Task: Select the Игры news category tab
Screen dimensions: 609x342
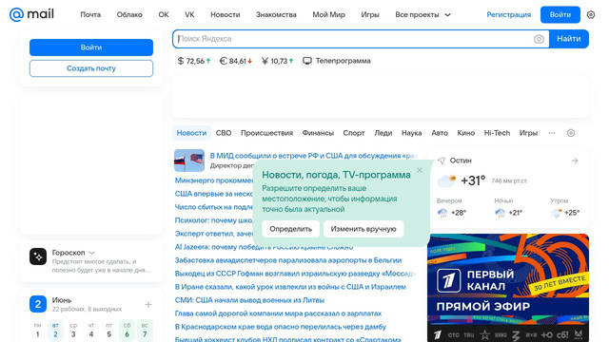Action: click(x=529, y=133)
